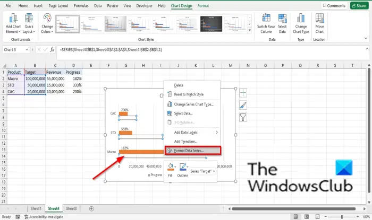The height and width of the screenshot is (220, 372).
Task: Choose Add Trendline from context menu
Action: point(192,141)
